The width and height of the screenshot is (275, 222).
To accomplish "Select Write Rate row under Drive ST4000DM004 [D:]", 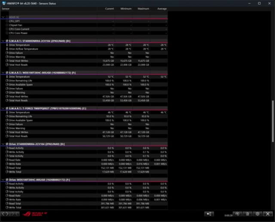I will [84, 164].
